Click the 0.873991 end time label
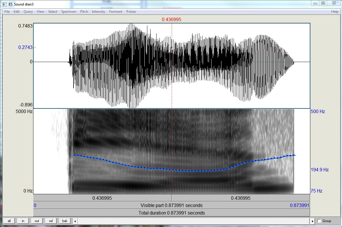Screen dimensions: 342x227 300,206
